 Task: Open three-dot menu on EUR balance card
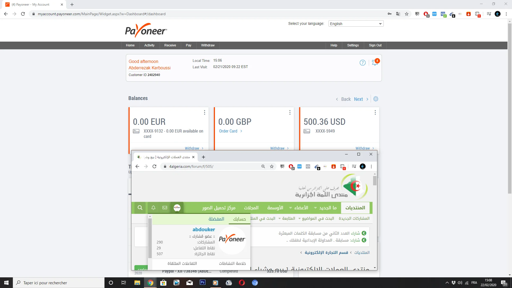(x=205, y=113)
